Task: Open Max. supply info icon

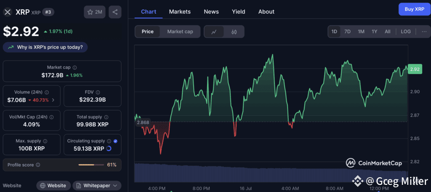Action: point(45,141)
